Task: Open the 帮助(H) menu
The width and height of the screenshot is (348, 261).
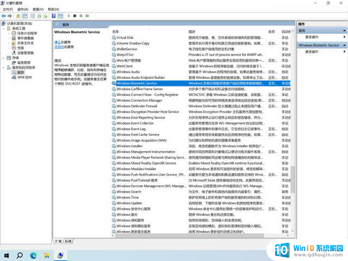Action: 53,9
